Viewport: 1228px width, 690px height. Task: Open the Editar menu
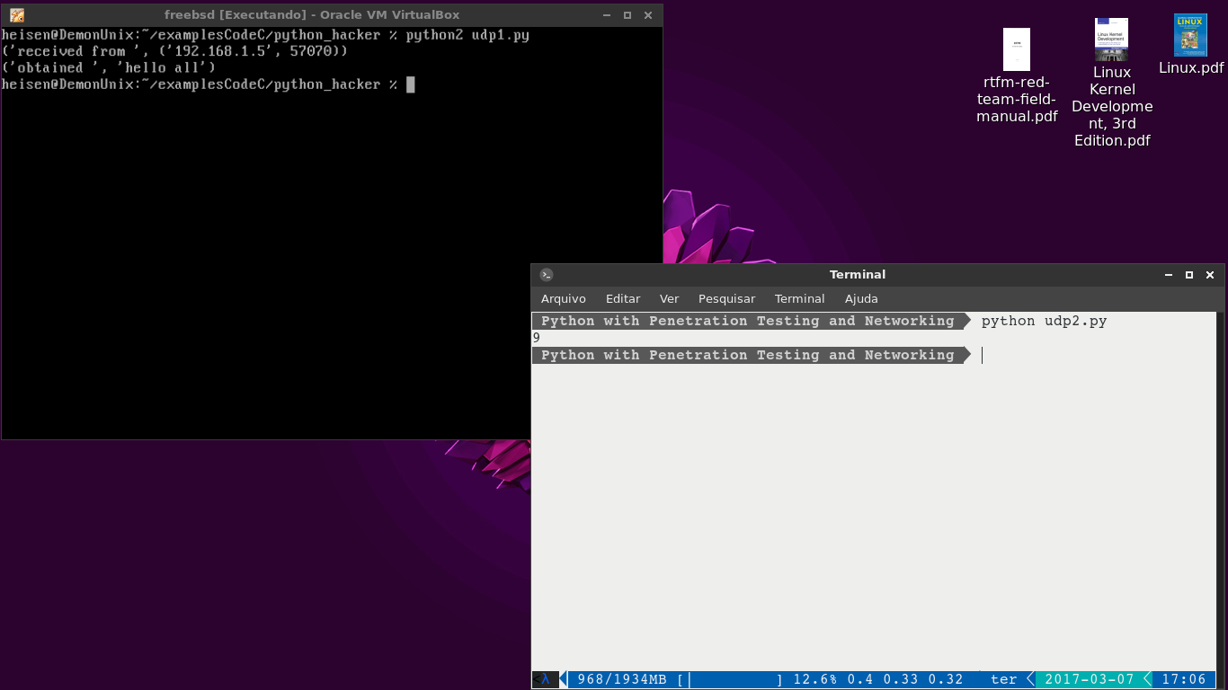[x=623, y=299]
